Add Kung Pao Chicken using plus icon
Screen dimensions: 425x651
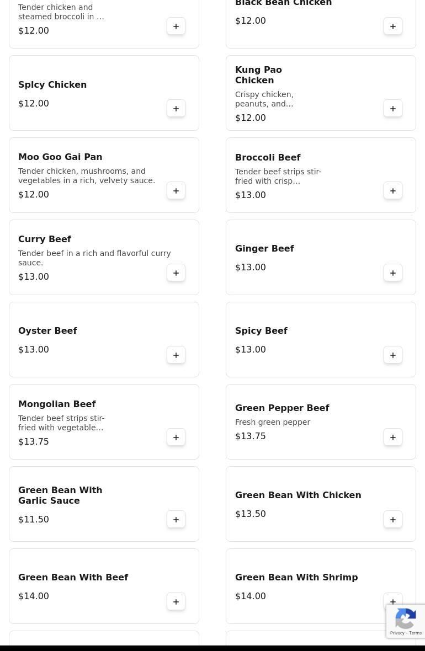click(393, 109)
